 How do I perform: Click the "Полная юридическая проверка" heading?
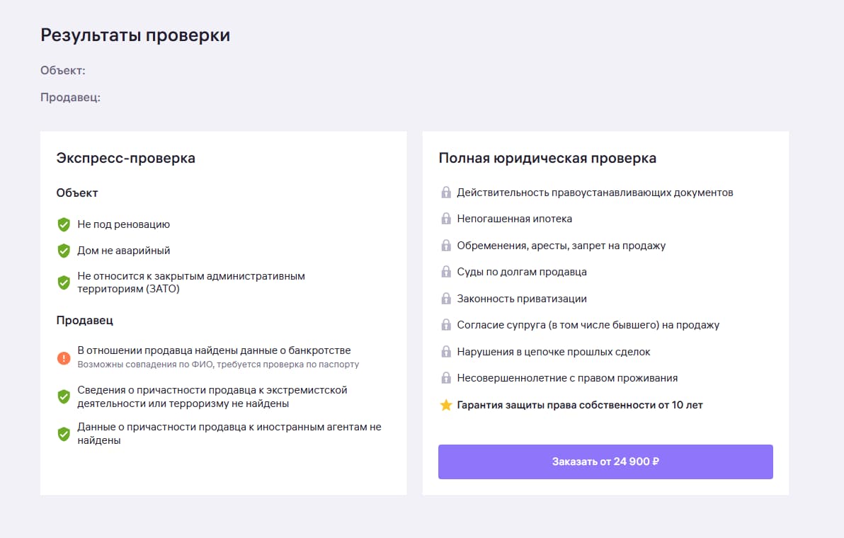(x=547, y=158)
